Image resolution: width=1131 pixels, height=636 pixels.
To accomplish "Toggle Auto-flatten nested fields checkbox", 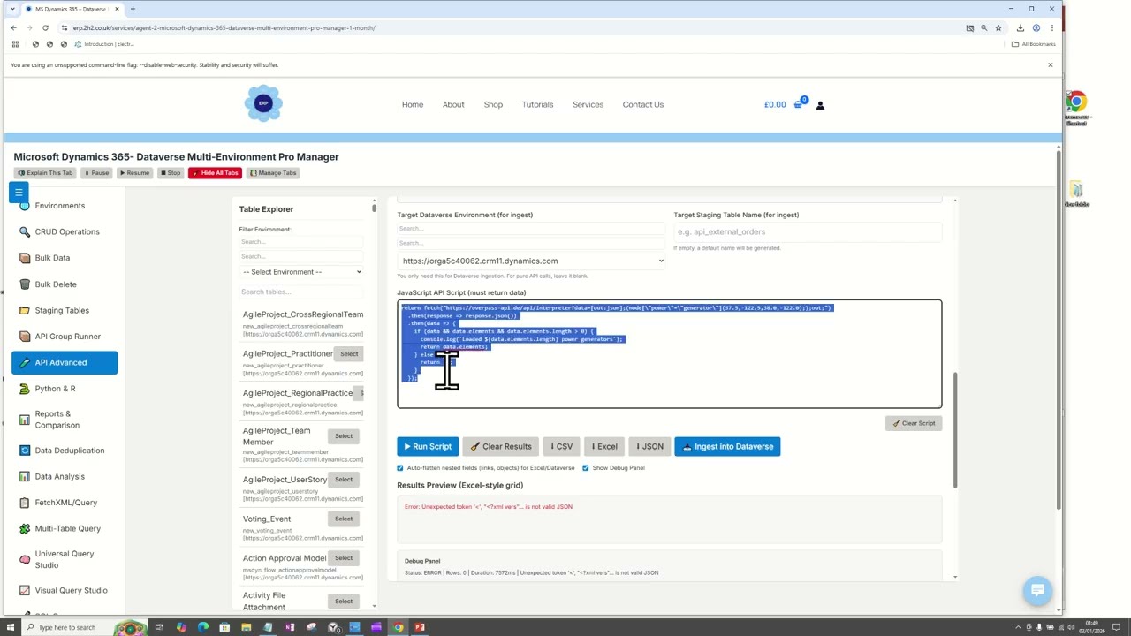I will [x=400, y=468].
